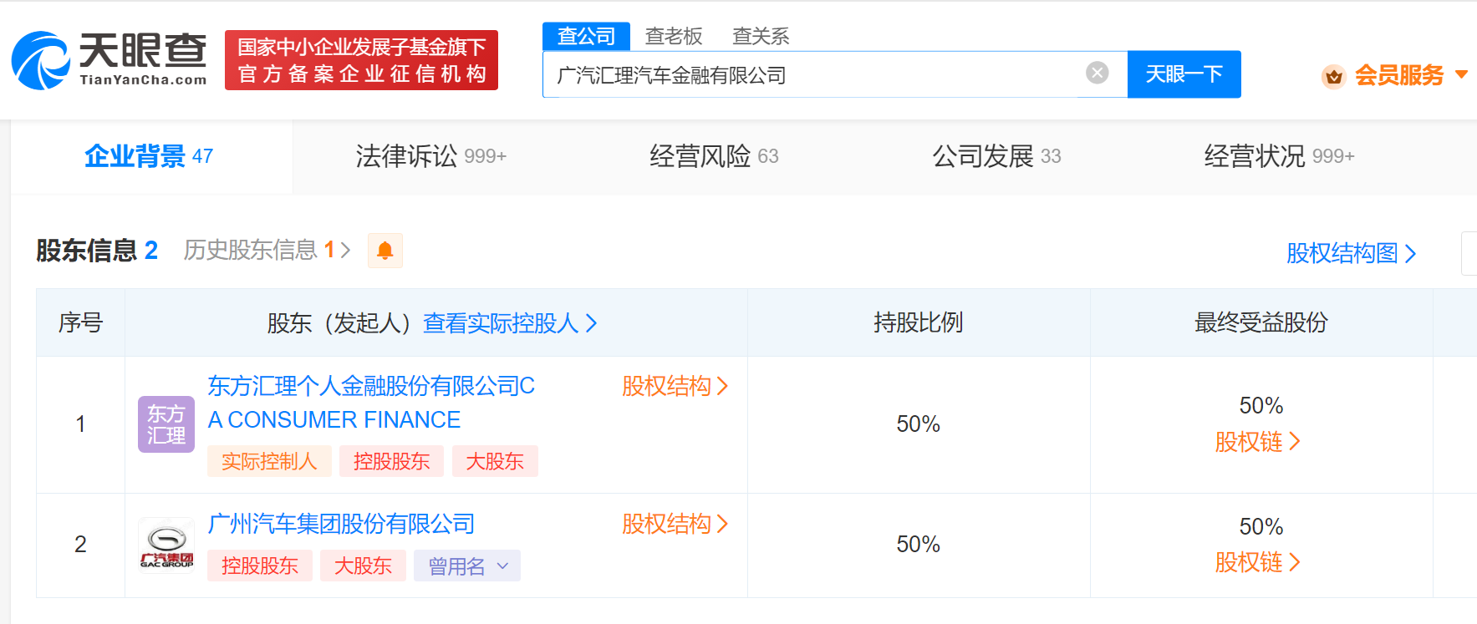1477x624 pixels.
Task: Expand the 曾用名 dropdown tag
Action: pyautogui.click(x=467, y=566)
